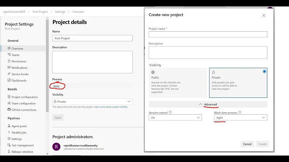Click the Private lock icon in dialog
This screenshot has width=289, height=162.
(214, 72)
